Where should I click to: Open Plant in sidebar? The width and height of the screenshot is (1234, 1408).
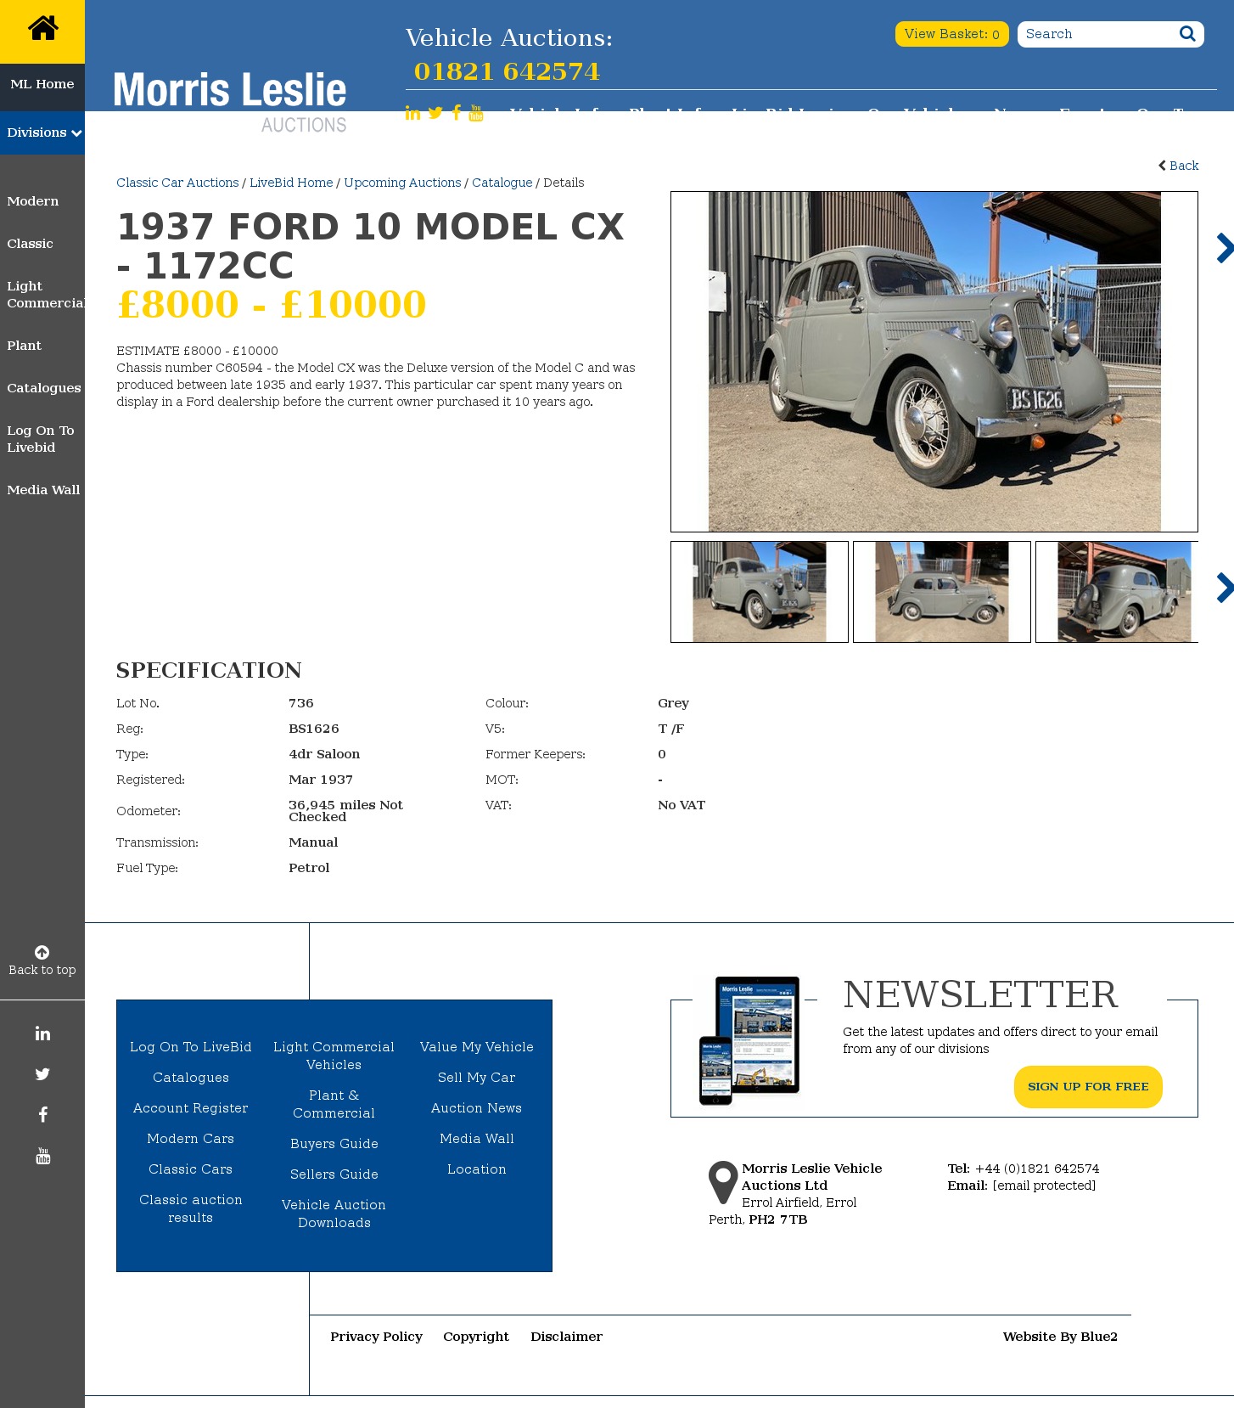point(24,346)
